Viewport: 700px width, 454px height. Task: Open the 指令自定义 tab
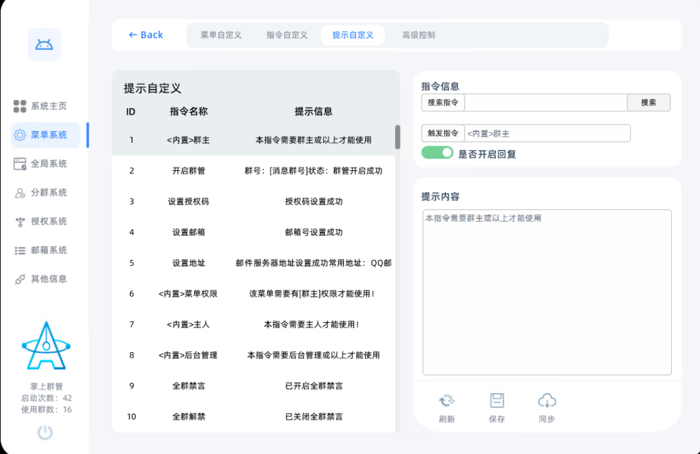click(286, 35)
